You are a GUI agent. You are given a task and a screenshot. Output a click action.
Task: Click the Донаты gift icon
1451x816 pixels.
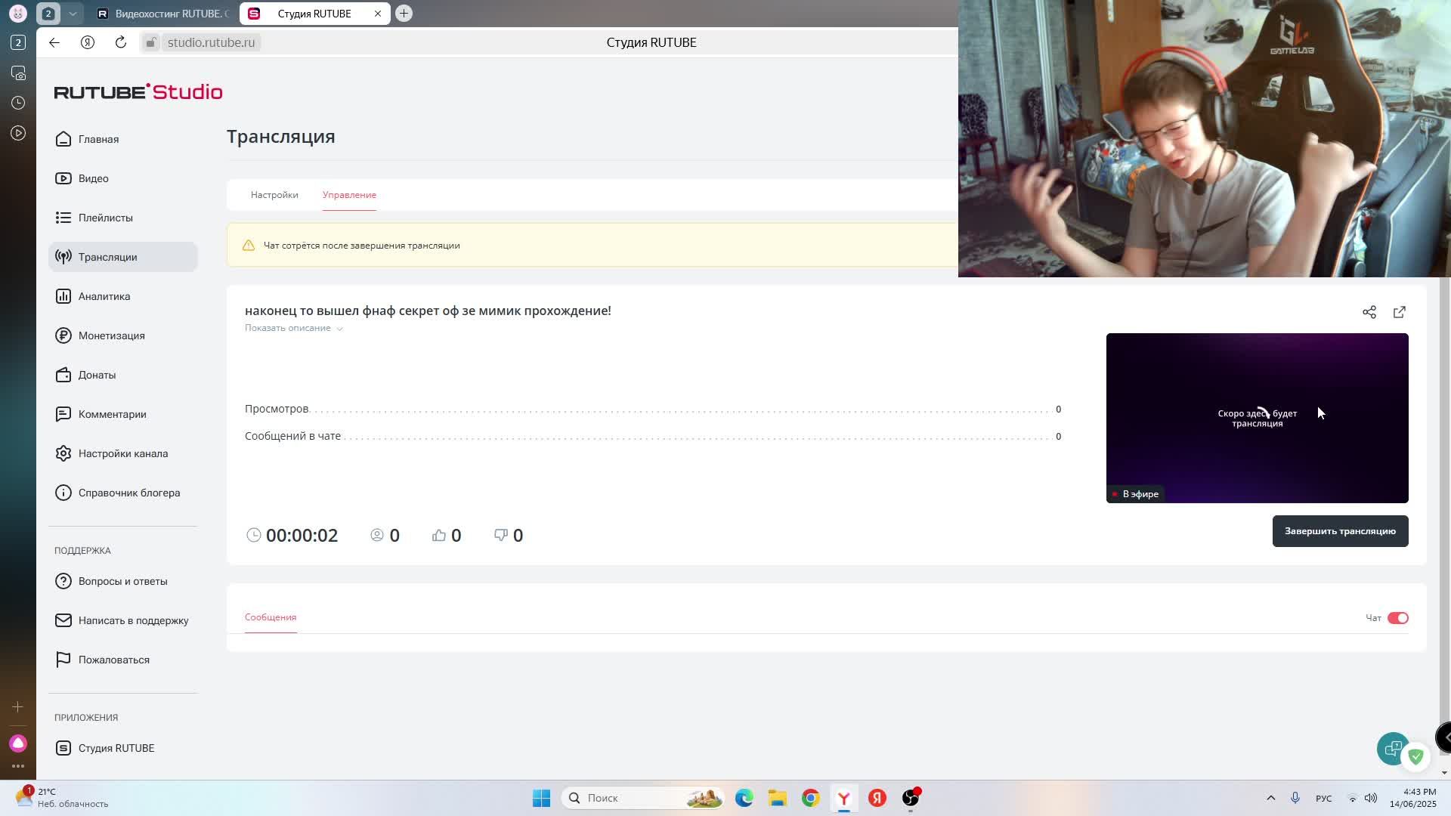point(63,375)
